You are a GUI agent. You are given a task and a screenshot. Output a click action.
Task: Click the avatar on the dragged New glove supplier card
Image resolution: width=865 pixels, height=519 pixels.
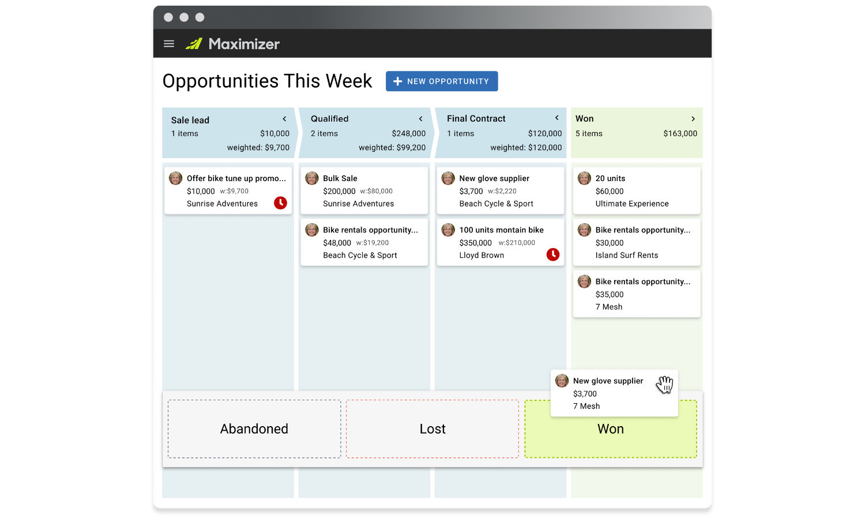click(x=561, y=381)
